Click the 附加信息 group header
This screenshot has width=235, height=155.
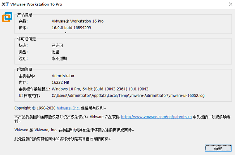25,70
